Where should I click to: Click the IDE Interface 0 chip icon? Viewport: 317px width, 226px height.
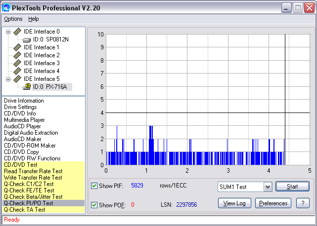pos(17,32)
